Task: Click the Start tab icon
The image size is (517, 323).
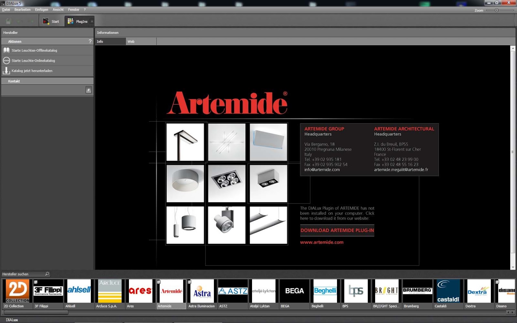Action: click(46, 21)
